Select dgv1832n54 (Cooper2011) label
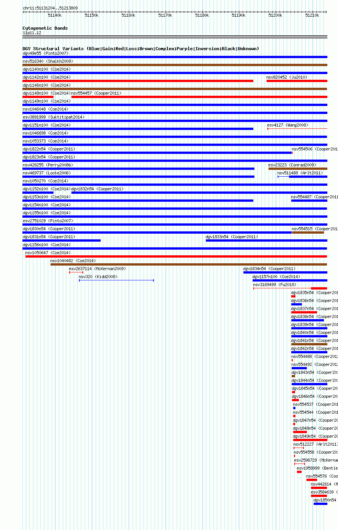The height and width of the screenshot is (530, 338). (98, 189)
